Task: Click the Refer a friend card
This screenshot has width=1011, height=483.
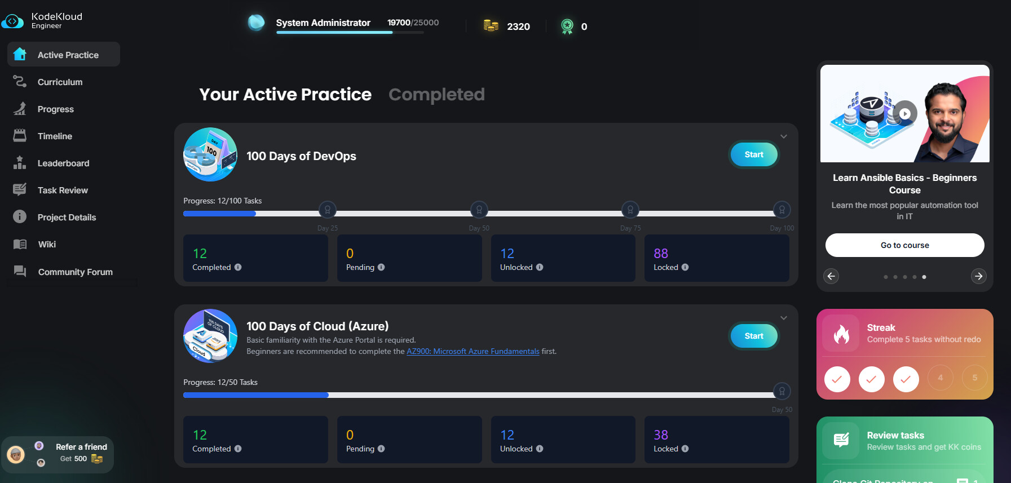Action: coord(58,454)
